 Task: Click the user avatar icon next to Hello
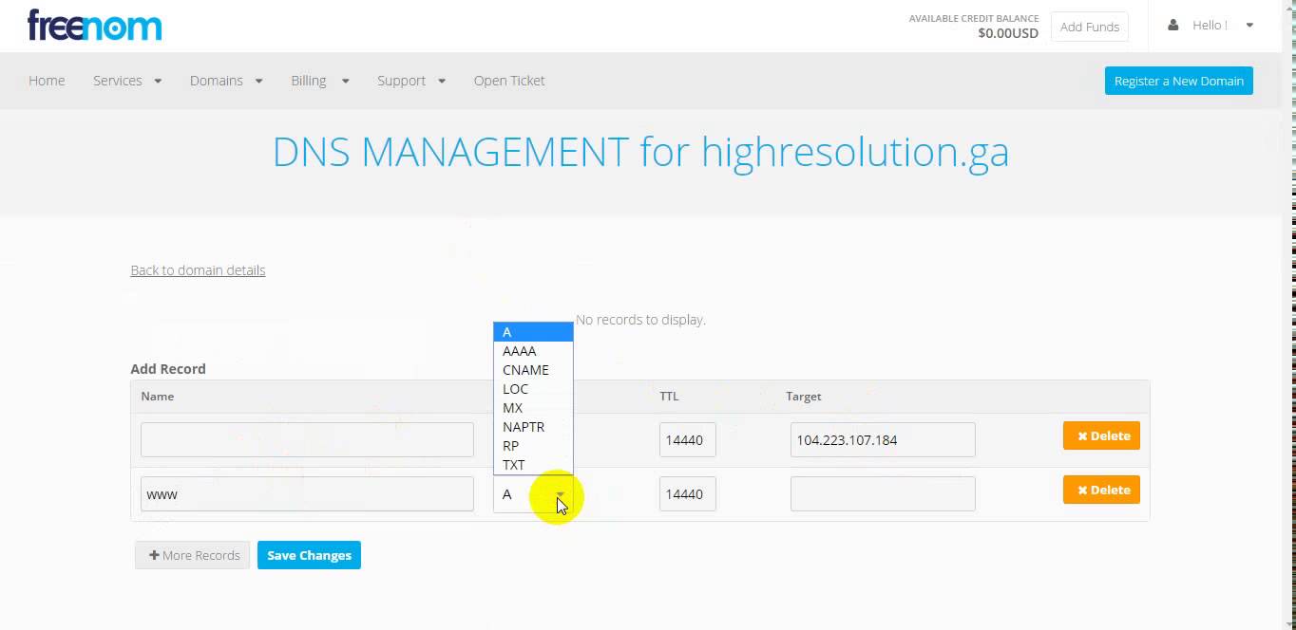[x=1173, y=26]
